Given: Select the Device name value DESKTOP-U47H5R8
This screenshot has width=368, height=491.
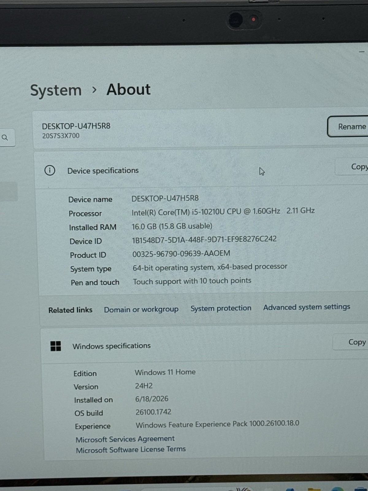Looking at the screenshot, I should 165,198.
